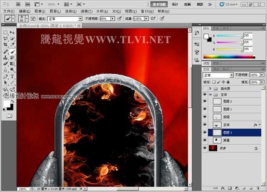The height and width of the screenshot is (192, 267).
Task: Hide the 主体 group eye icon
Action: (205, 95)
